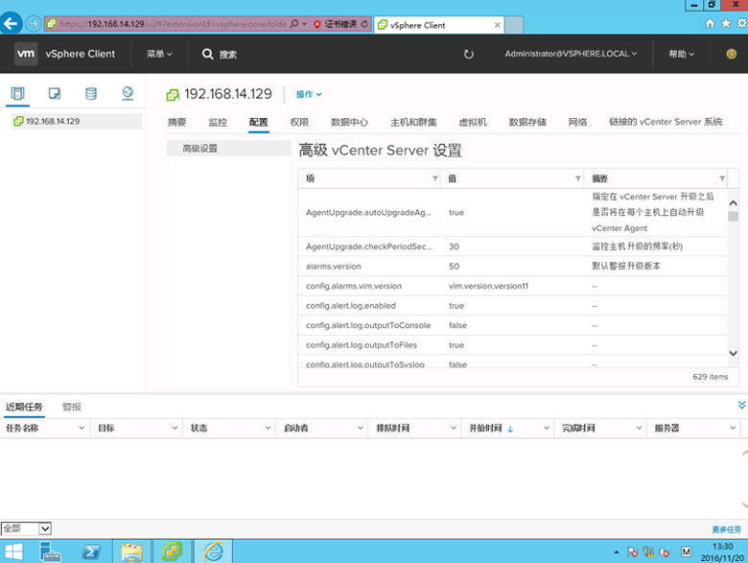
Task: Filter the 项 column
Action: pos(434,178)
